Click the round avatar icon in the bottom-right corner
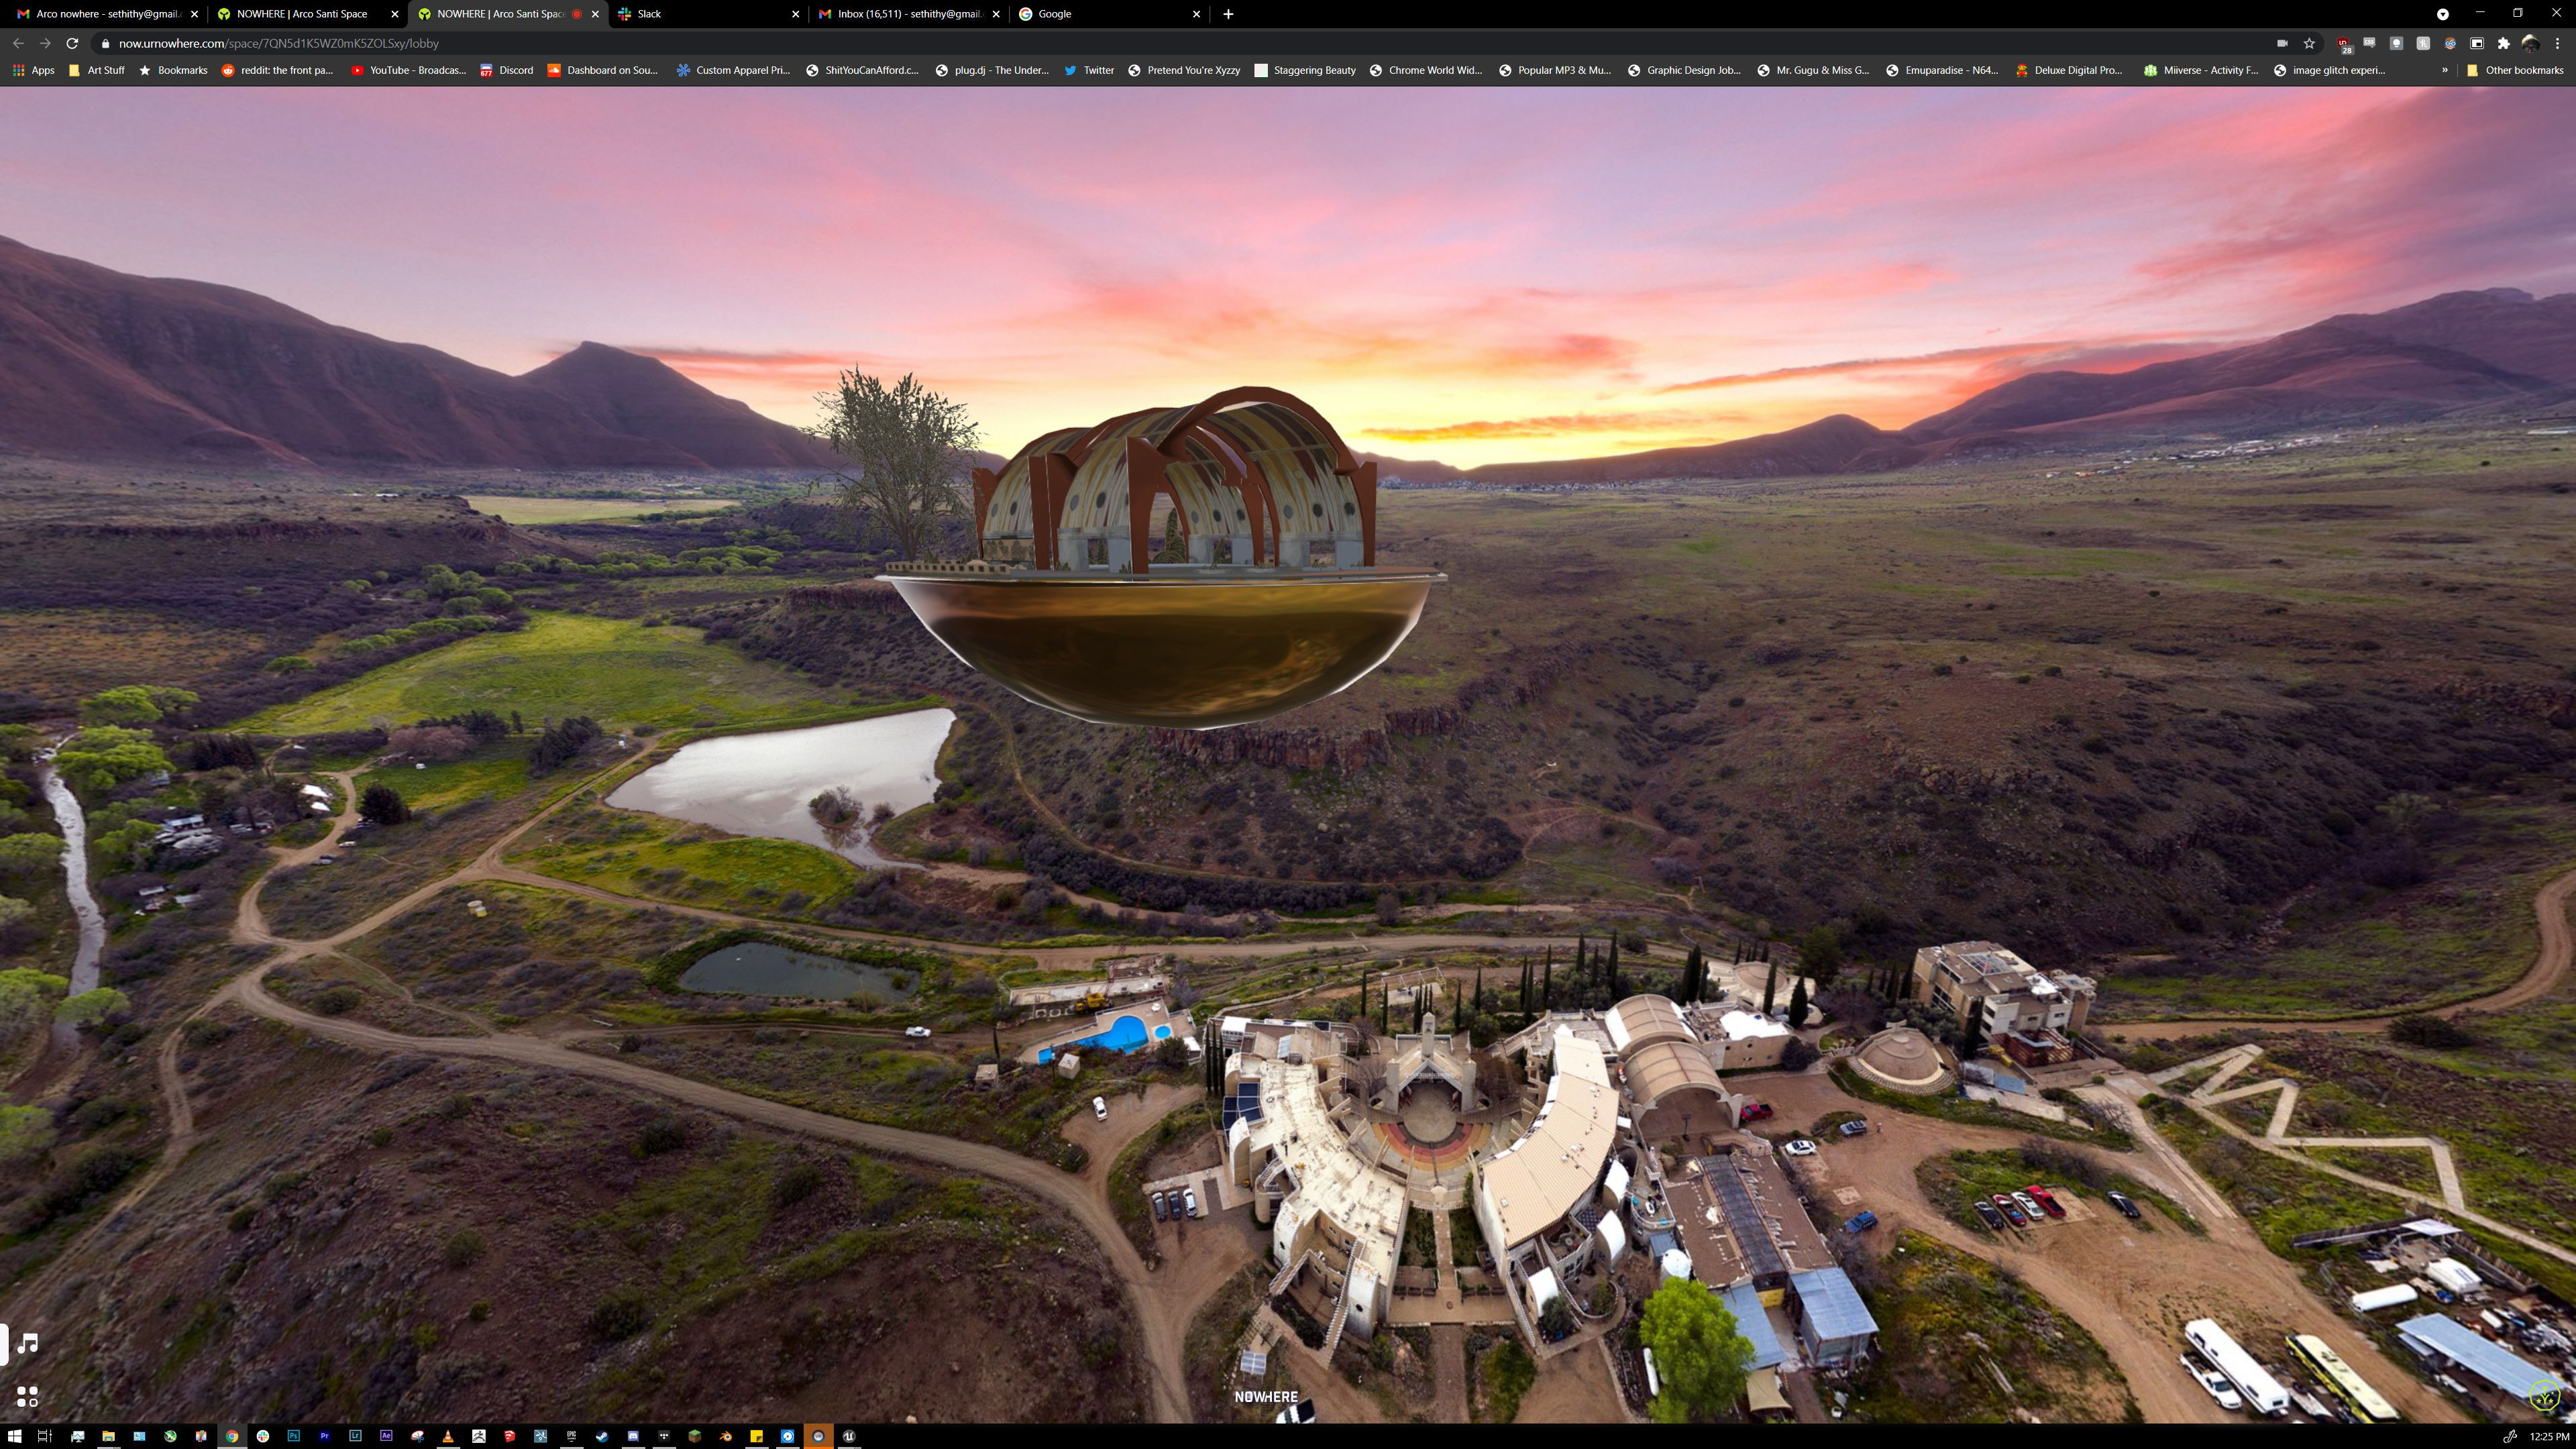 pyautogui.click(x=2544, y=1396)
